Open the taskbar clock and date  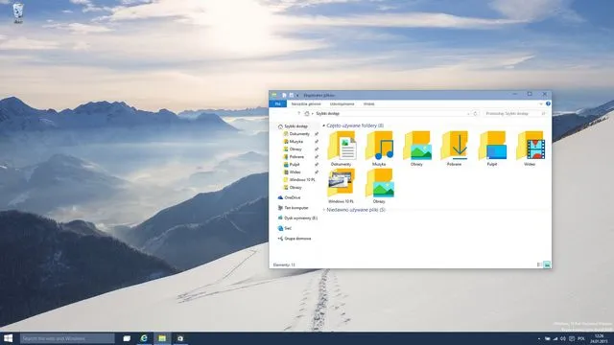click(599, 338)
